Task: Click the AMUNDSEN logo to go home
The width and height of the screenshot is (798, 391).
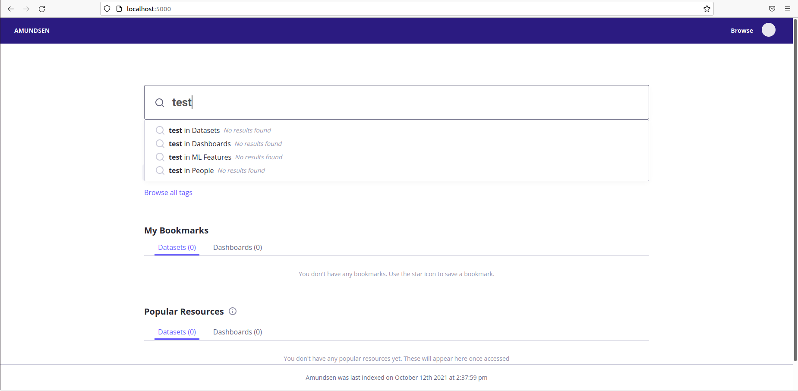Action: tap(32, 30)
